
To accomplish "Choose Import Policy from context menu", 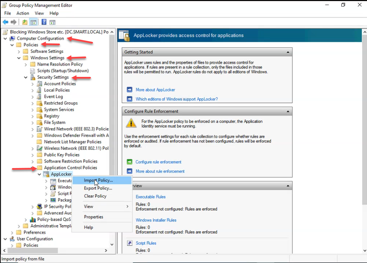I will click(x=102, y=180).
